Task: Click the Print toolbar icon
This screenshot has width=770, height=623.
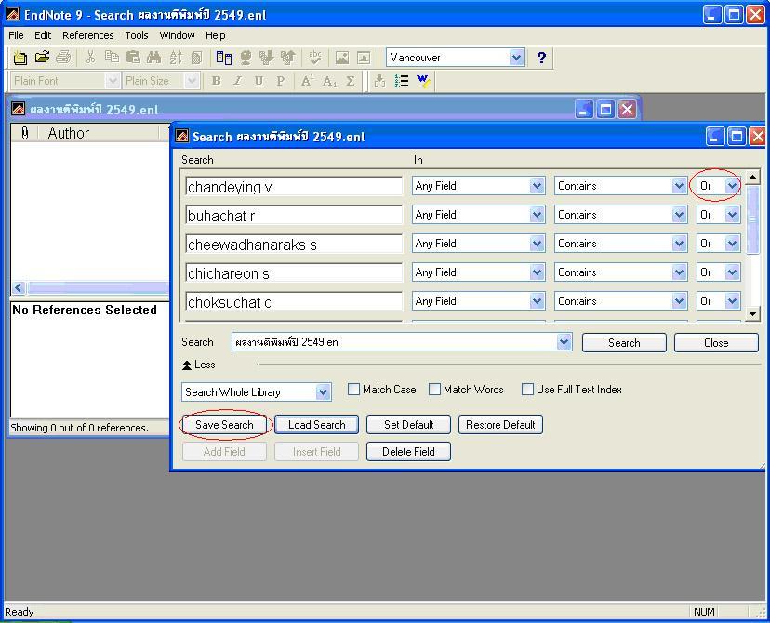Action: click(x=63, y=58)
